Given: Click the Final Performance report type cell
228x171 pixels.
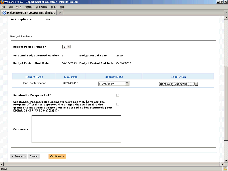Looking at the screenshot, I should coord(35,83).
